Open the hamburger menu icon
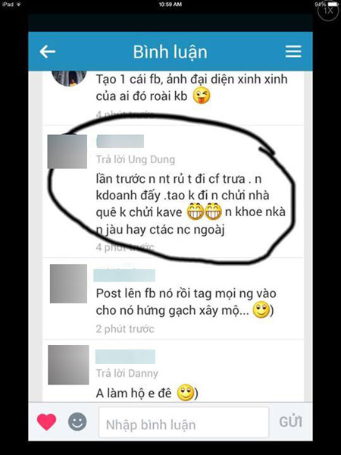The image size is (341, 455). (293, 52)
